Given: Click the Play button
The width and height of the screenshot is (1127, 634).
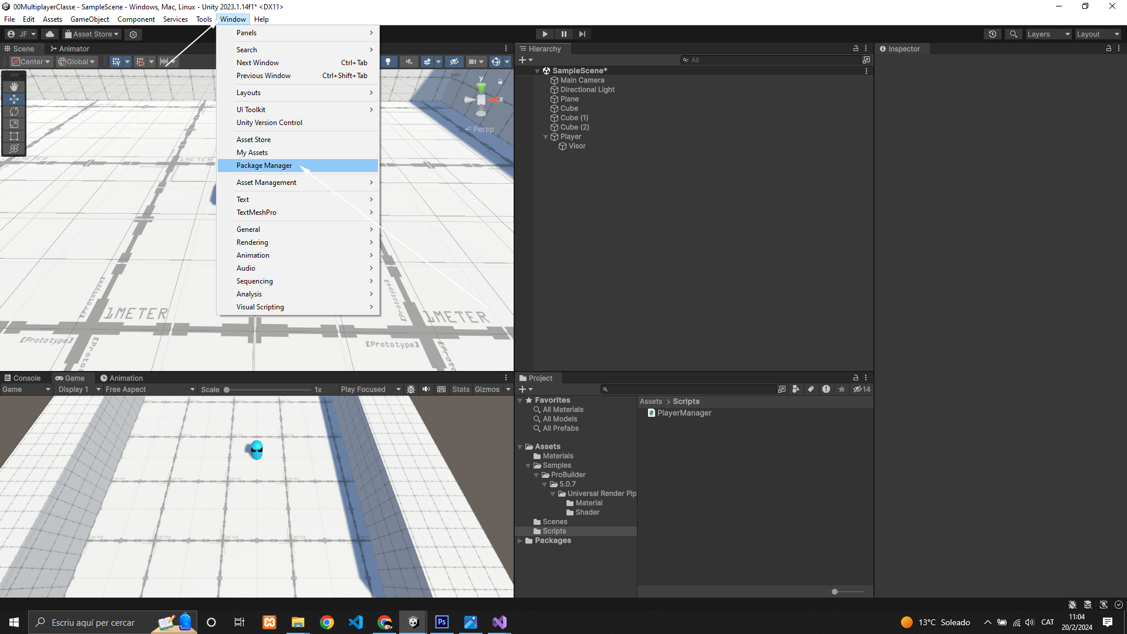Looking at the screenshot, I should (x=545, y=34).
